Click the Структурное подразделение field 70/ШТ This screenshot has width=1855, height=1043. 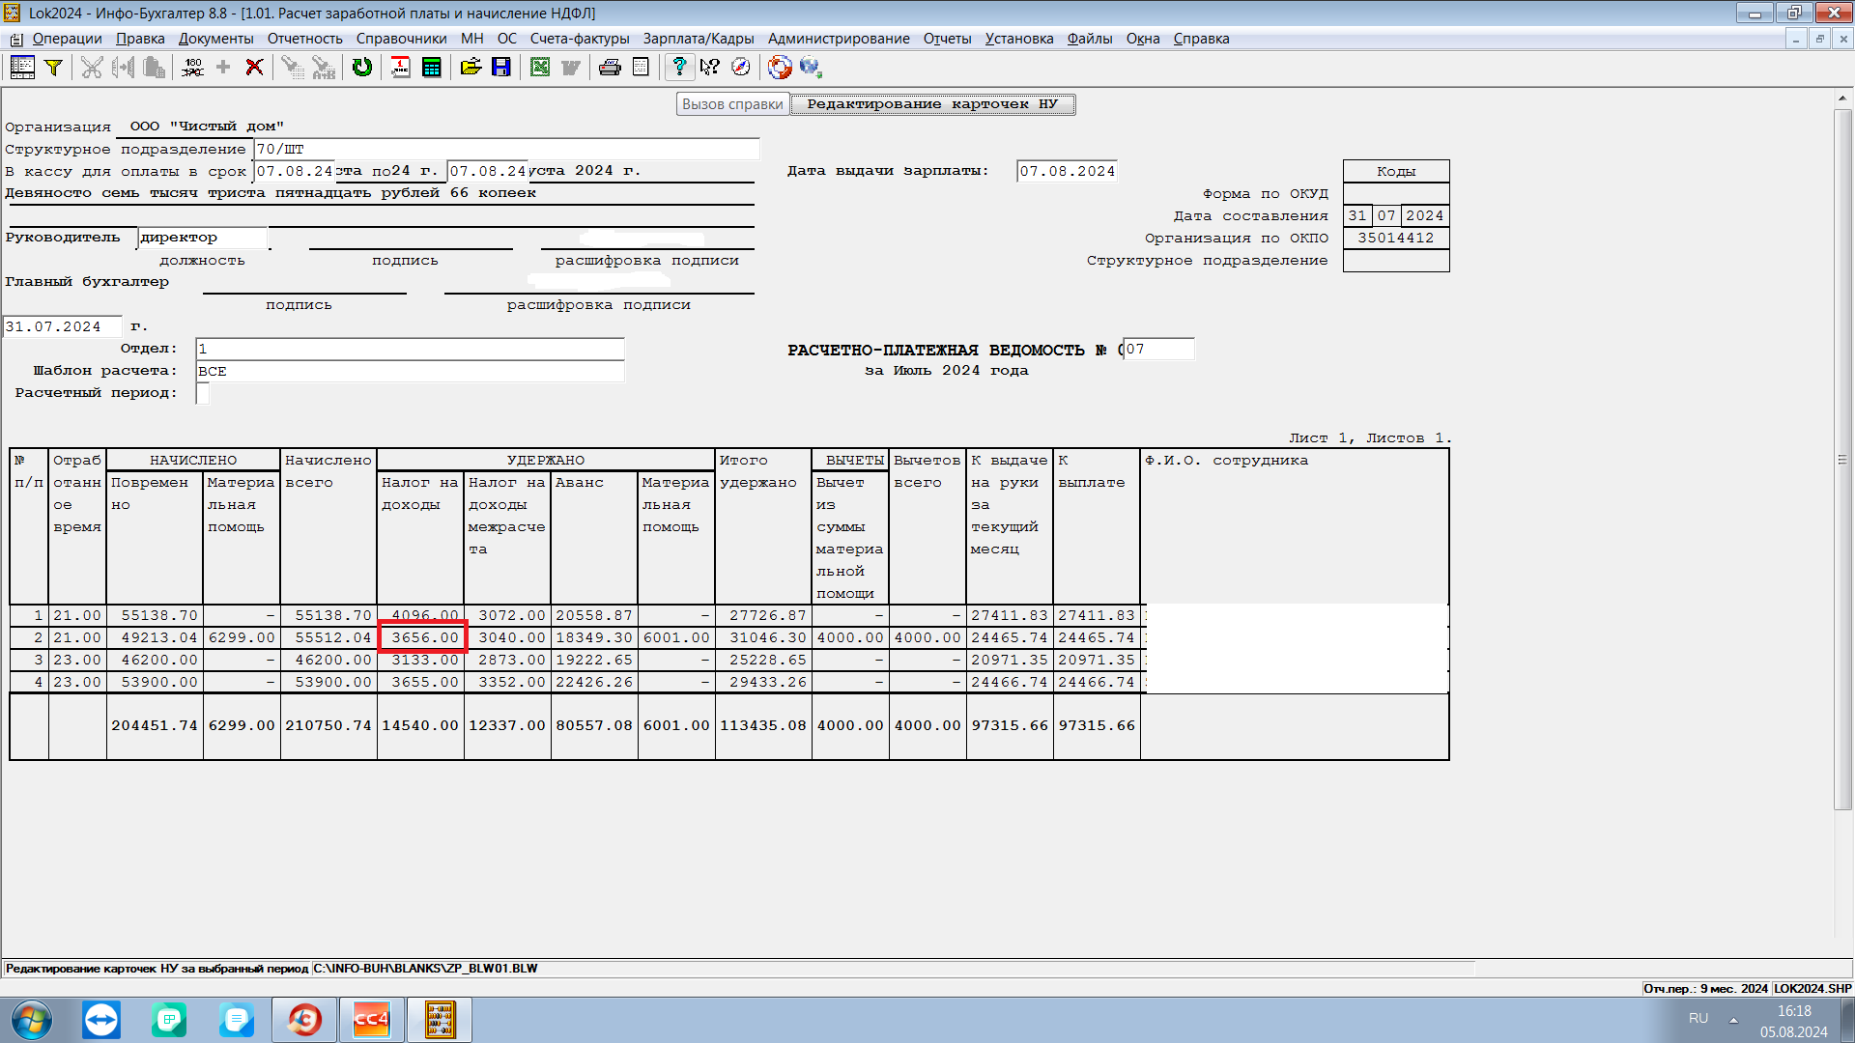click(x=506, y=149)
